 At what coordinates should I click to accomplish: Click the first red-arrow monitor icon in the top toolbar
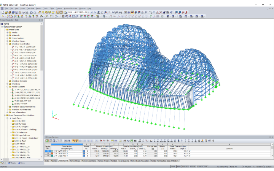176,13
